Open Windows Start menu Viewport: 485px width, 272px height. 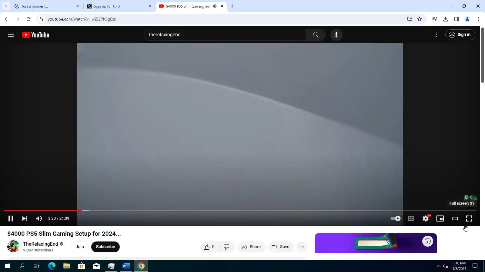[x=7, y=266]
